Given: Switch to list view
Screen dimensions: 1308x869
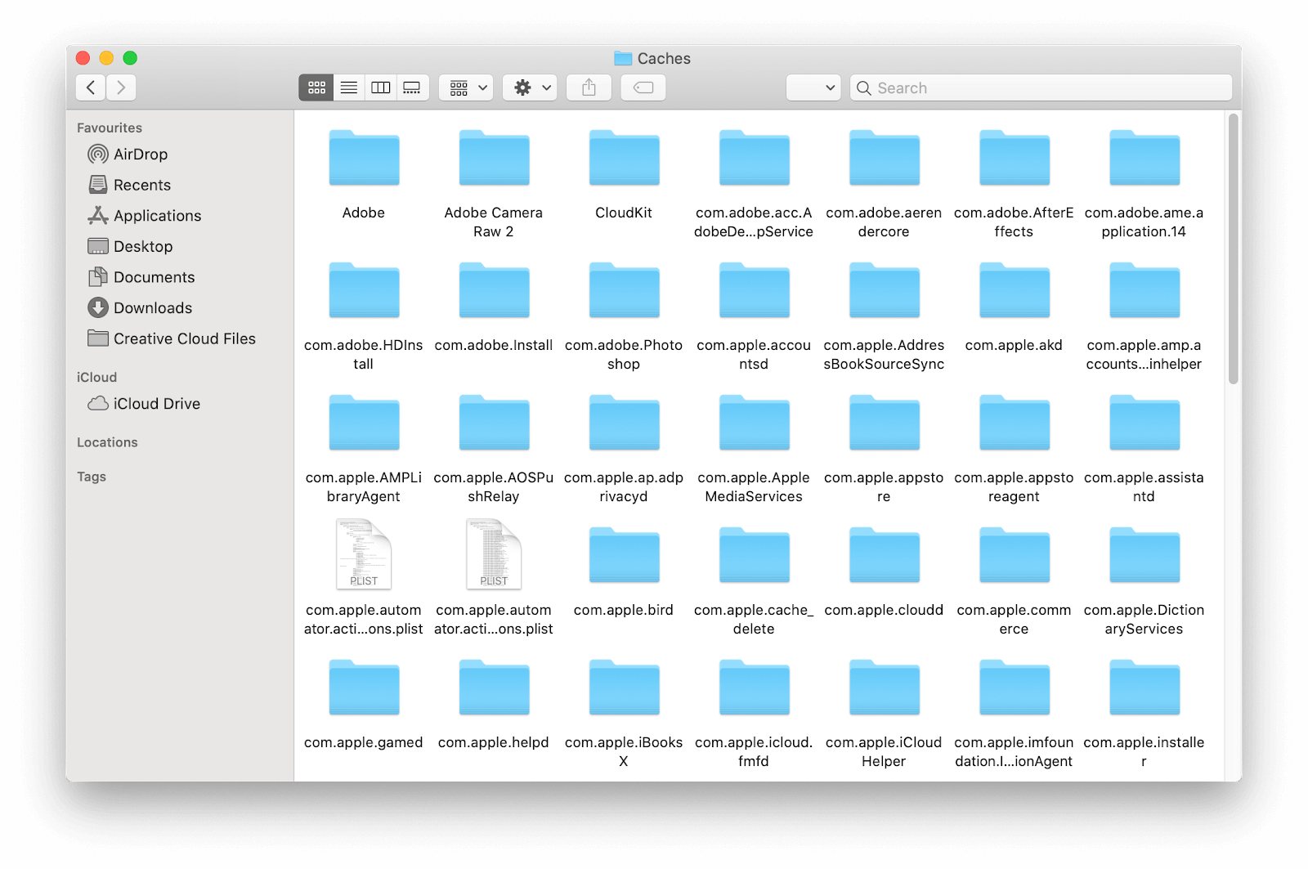Looking at the screenshot, I should coord(349,87).
